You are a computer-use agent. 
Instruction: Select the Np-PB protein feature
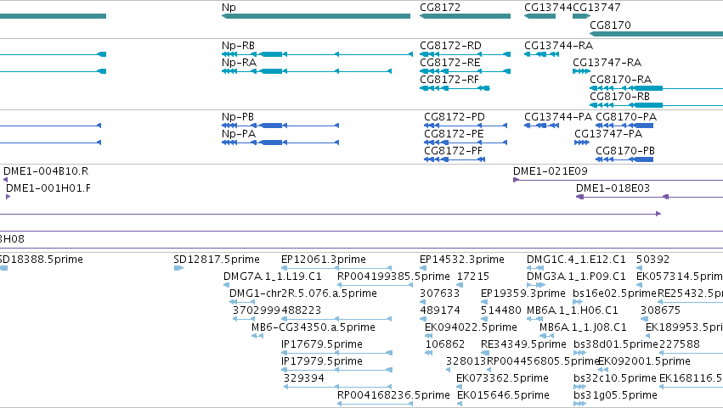[x=280, y=126]
